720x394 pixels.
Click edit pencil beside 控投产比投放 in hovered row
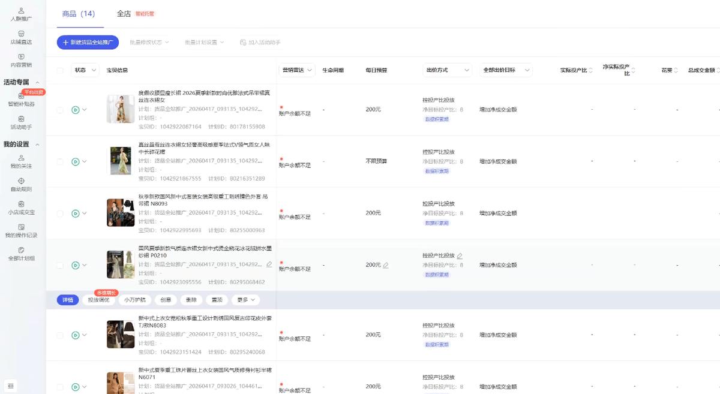[460, 256]
